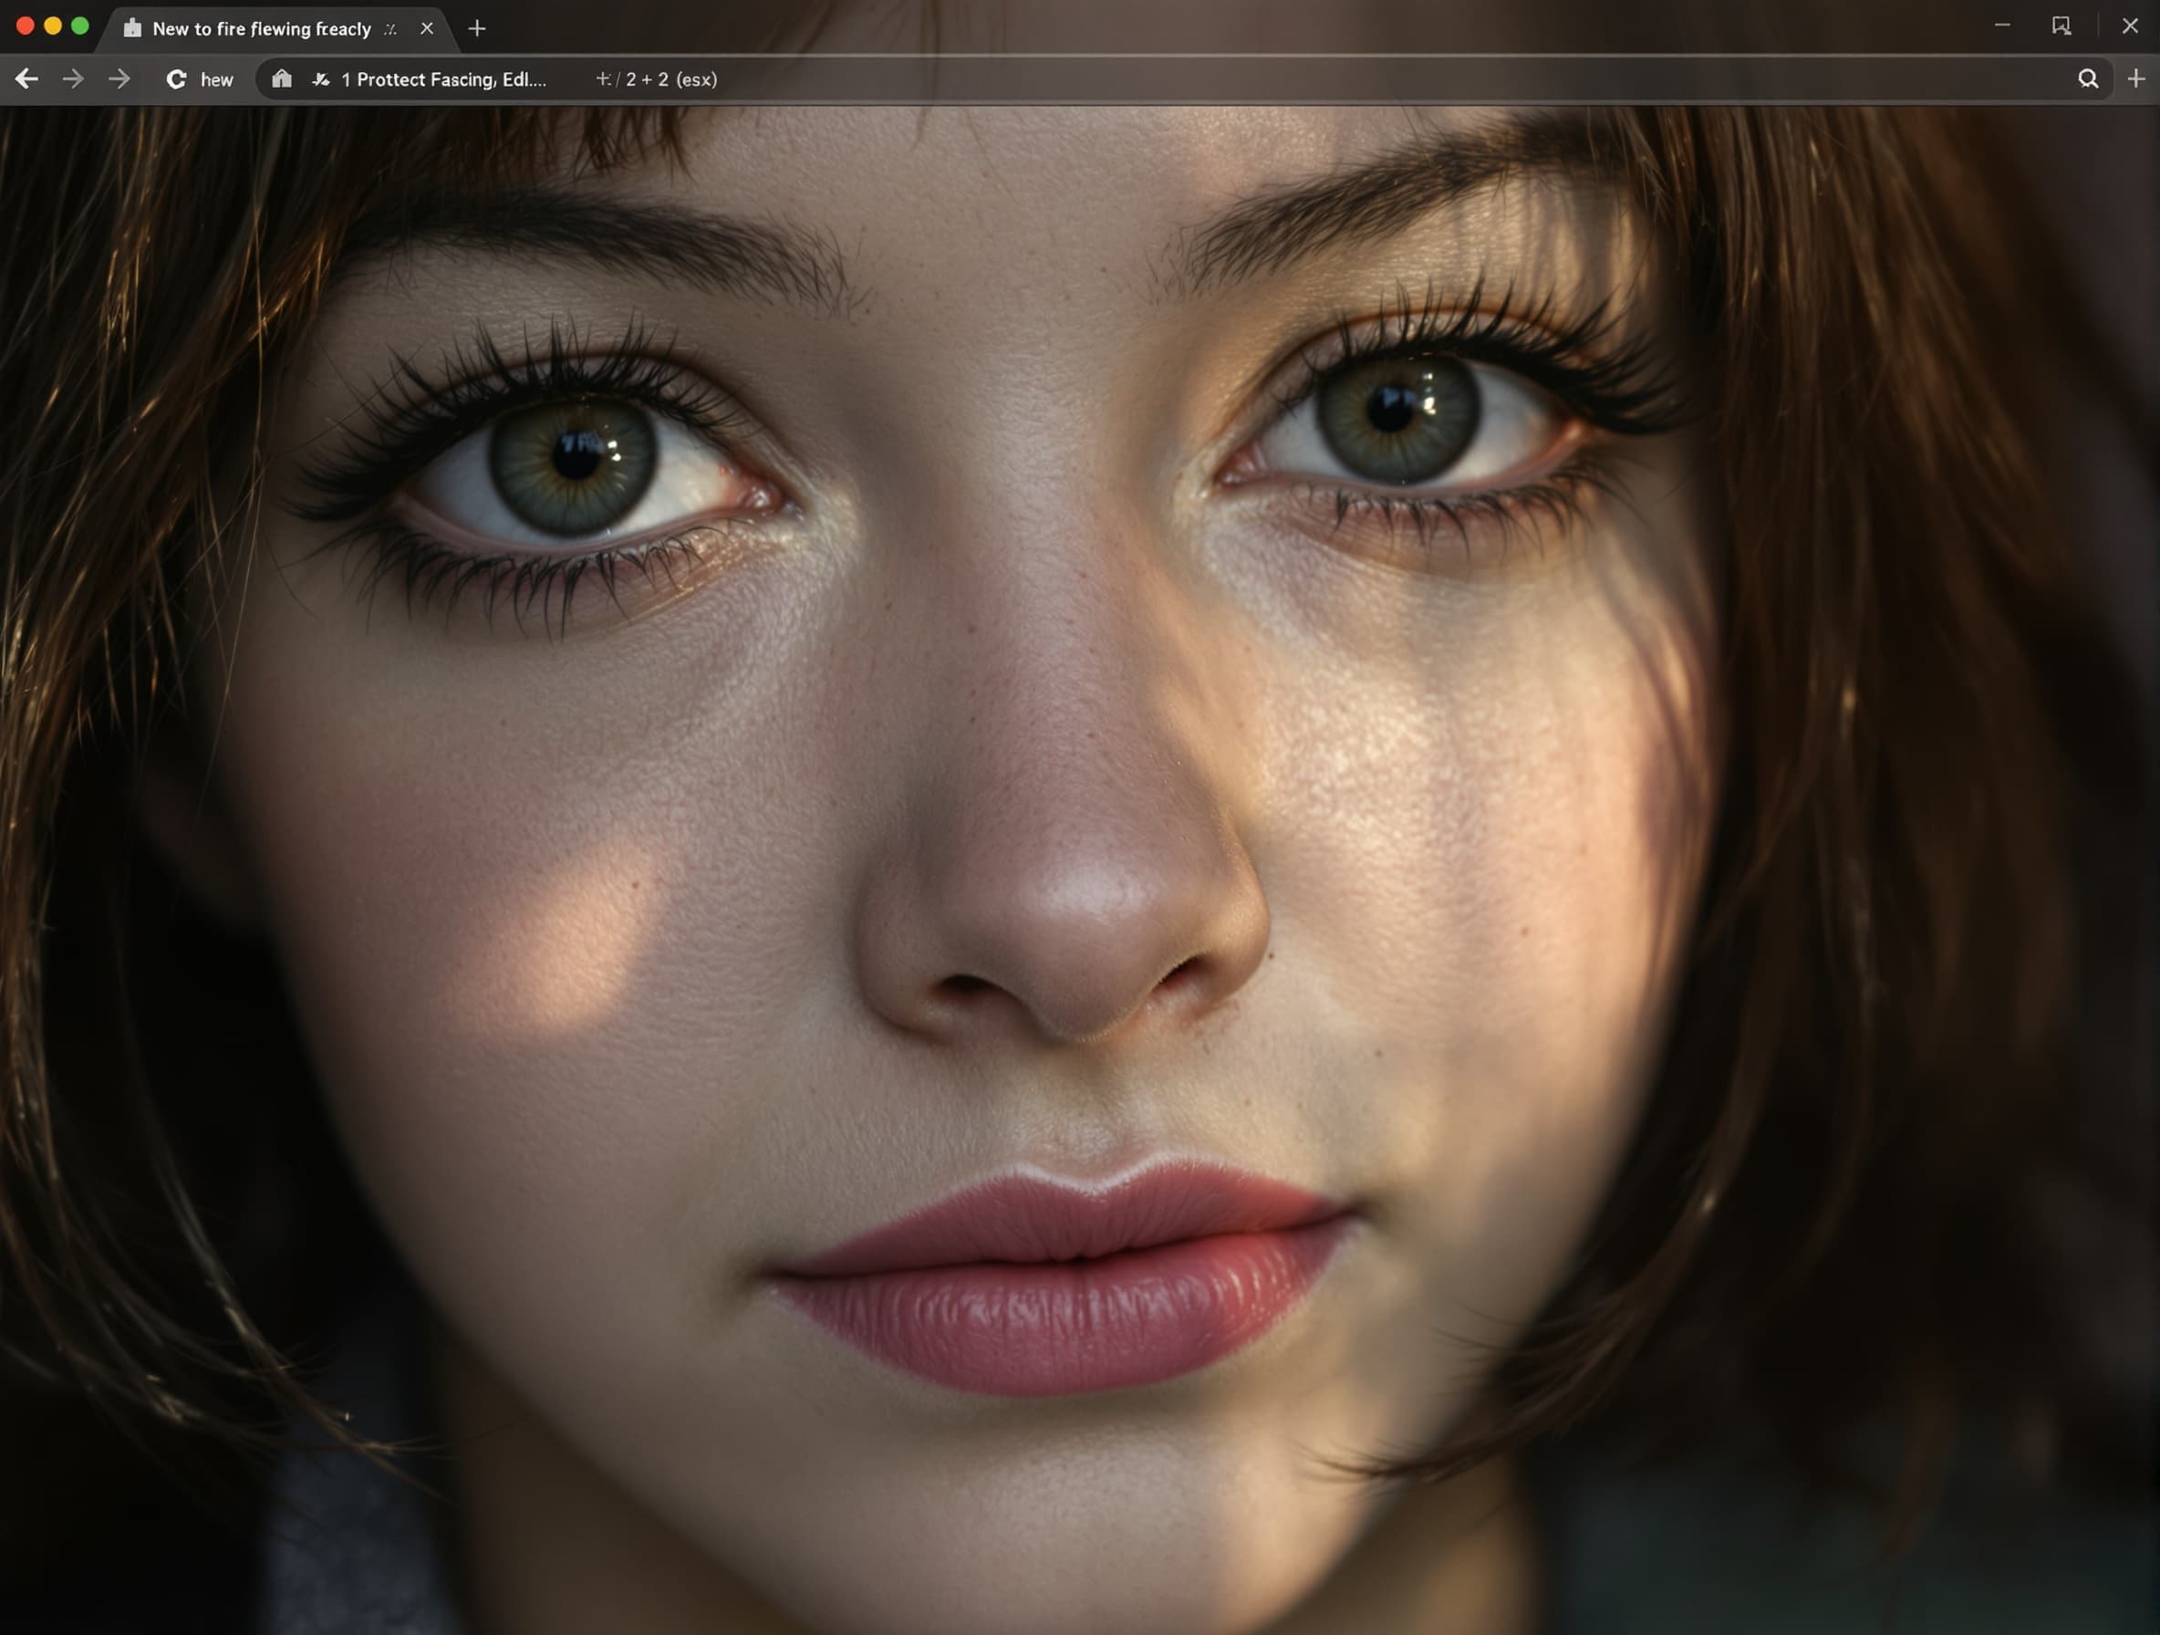
Task: Reload the page with the C icon
Action: coord(176,80)
